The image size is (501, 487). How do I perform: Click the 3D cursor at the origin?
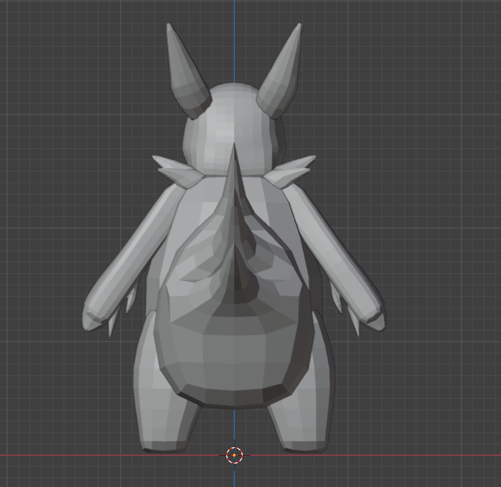[x=234, y=455]
